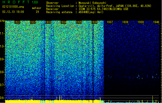
Task: Click antenna value A504HB(yagi 4el)
Action: pyautogui.click(x=91, y=12)
